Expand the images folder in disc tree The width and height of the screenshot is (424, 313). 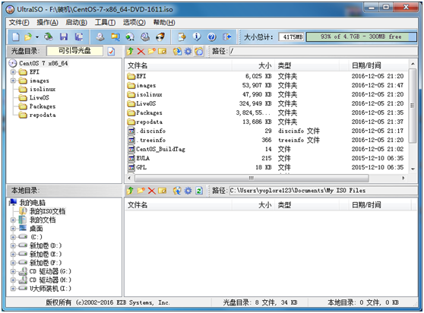(x=13, y=81)
